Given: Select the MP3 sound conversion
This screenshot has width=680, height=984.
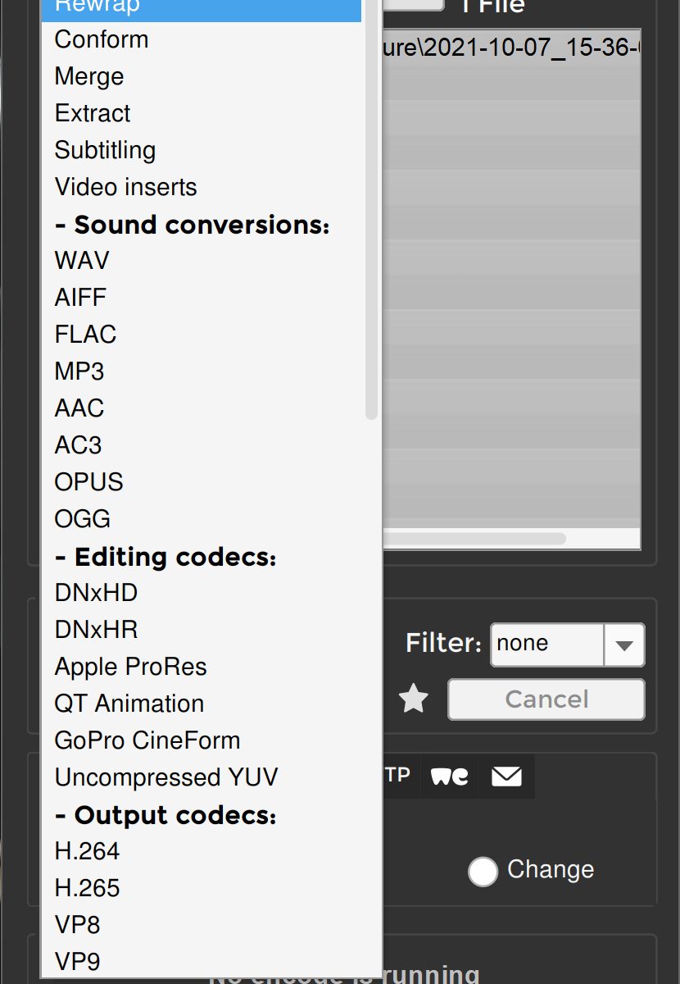Looking at the screenshot, I should [x=79, y=371].
